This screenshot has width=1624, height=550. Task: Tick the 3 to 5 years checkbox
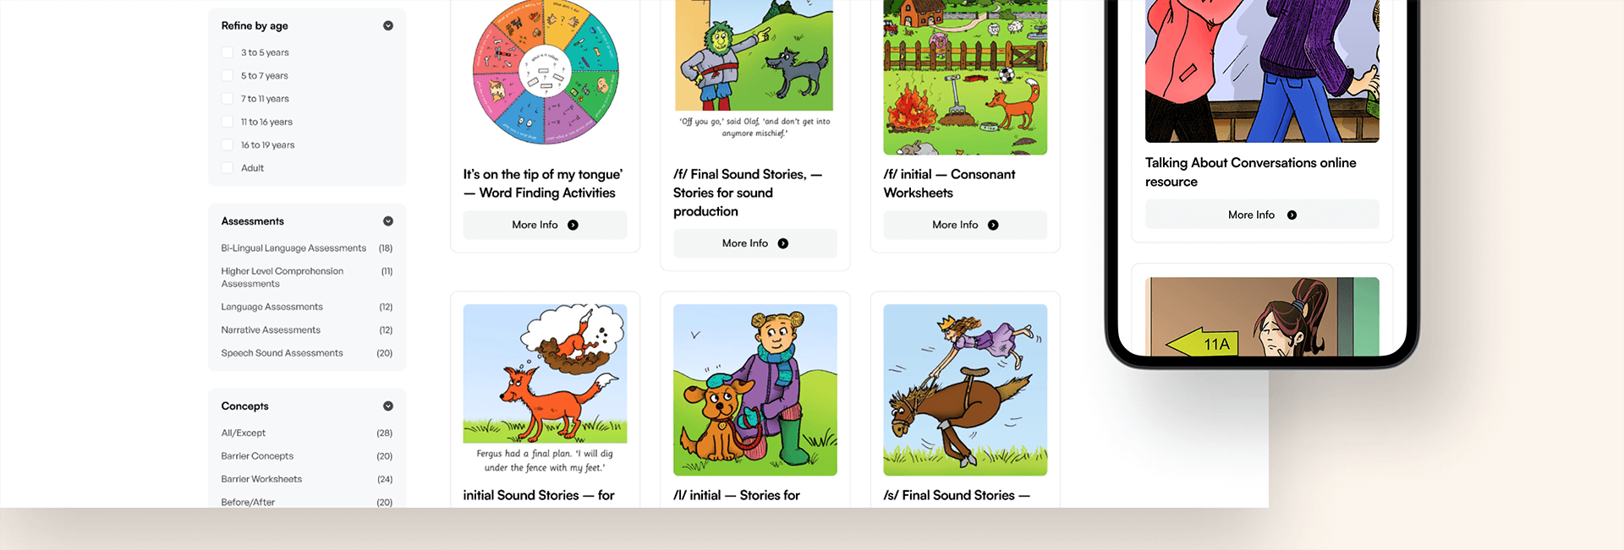click(228, 52)
